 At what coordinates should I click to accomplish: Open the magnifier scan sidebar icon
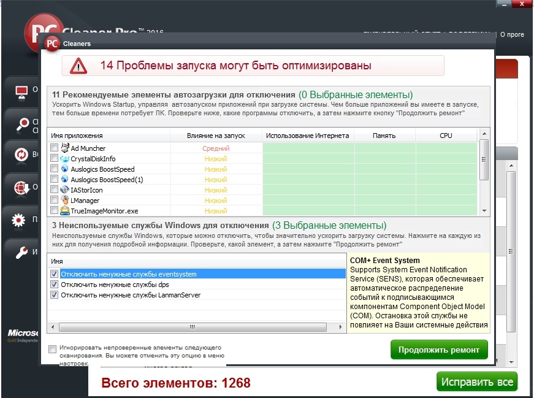pos(23,124)
